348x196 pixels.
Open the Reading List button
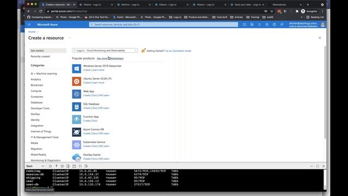[315, 17]
